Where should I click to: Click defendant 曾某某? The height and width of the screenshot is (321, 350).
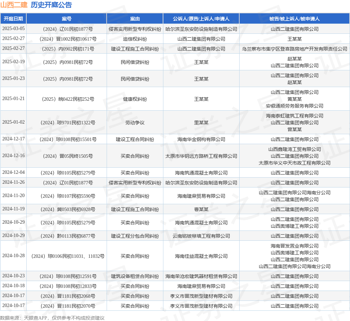tap(294, 129)
